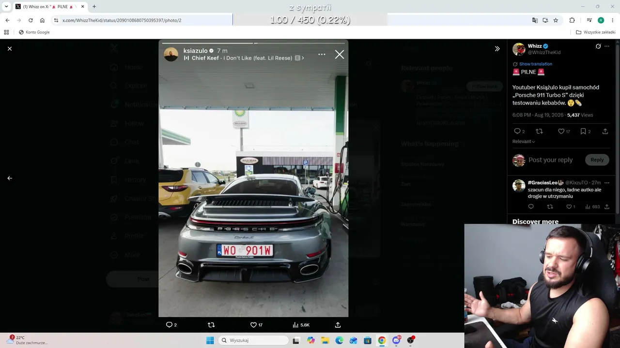
Task: Go to the previous photo arrow
Action: pyautogui.click(x=10, y=178)
